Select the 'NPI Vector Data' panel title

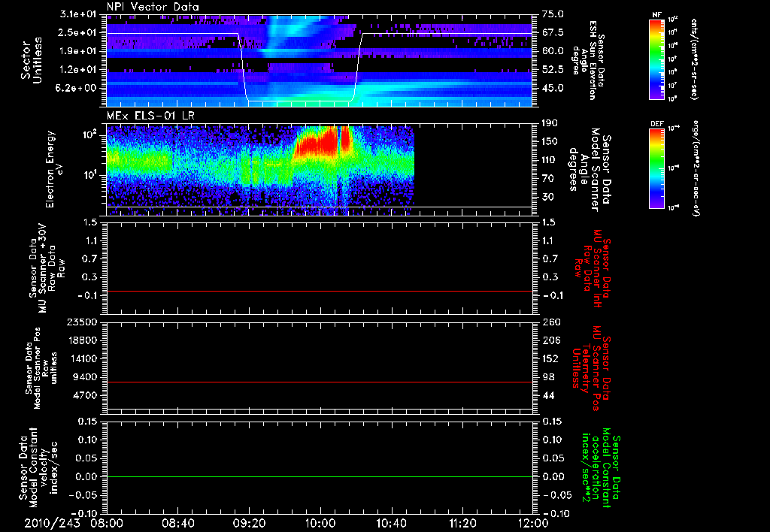pyautogui.click(x=153, y=7)
